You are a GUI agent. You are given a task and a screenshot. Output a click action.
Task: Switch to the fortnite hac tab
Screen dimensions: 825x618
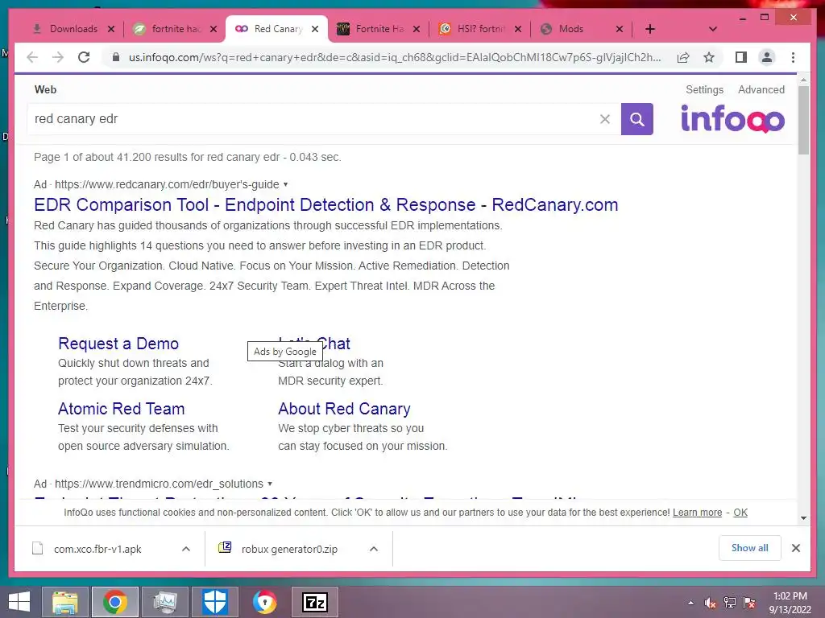point(175,29)
